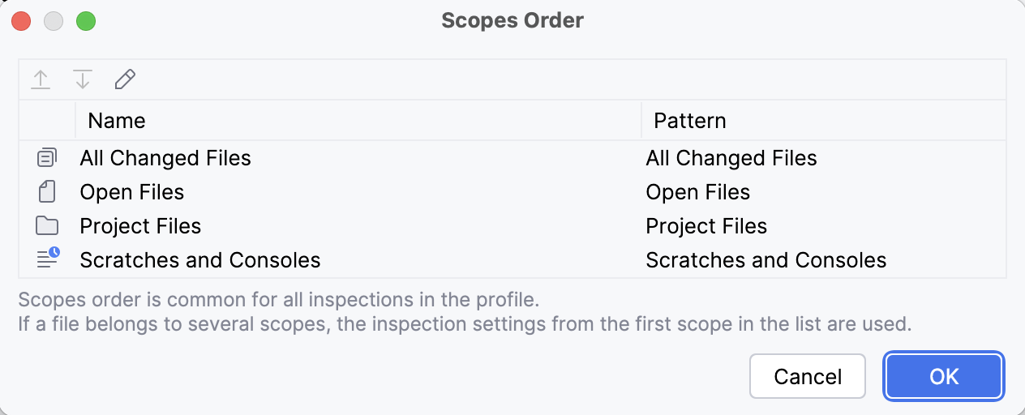
Task: Click the All Changed Files scope icon
Action: point(48,157)
